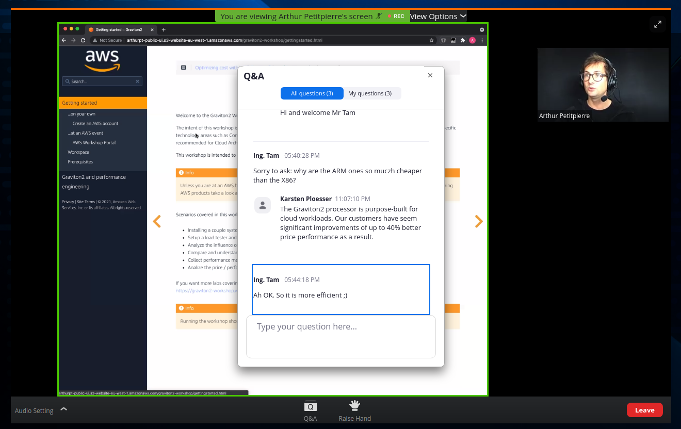
Task: Click the Optimizing cost breadcrumb link
Action: 216,68
